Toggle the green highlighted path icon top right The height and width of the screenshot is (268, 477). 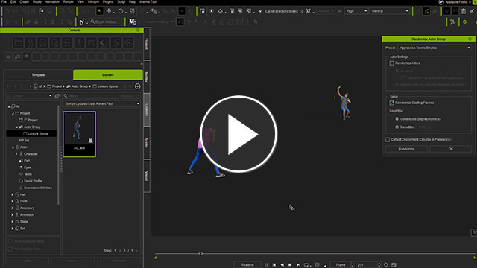[426, 11]
